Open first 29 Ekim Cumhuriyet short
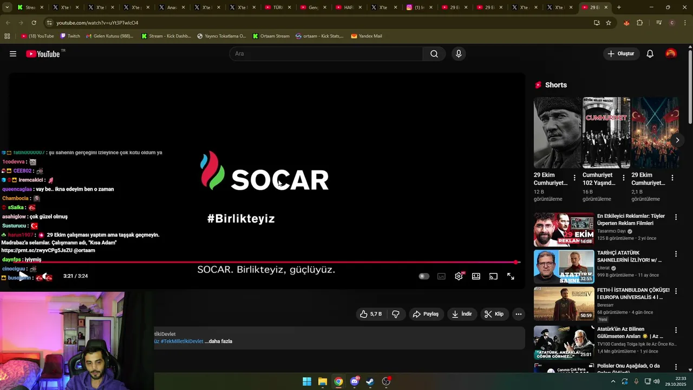This screenshot has height=390, width=693. click(557, 133)
